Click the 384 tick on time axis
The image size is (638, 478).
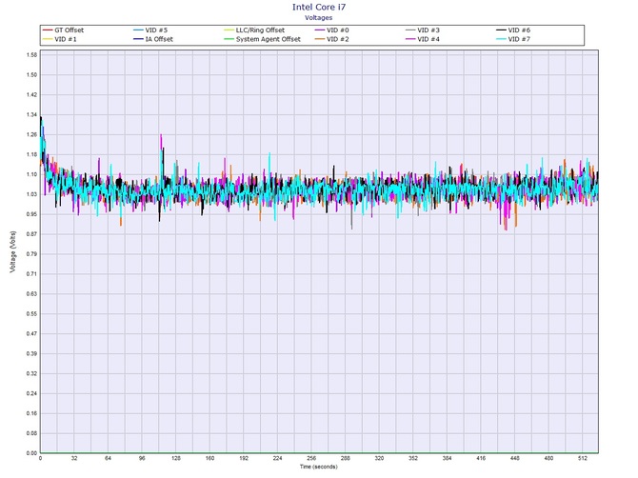447,458
